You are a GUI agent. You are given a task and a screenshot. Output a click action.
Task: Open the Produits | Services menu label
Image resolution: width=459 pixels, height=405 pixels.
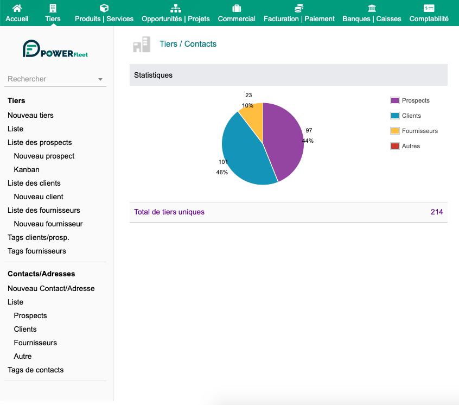(104, 19)
